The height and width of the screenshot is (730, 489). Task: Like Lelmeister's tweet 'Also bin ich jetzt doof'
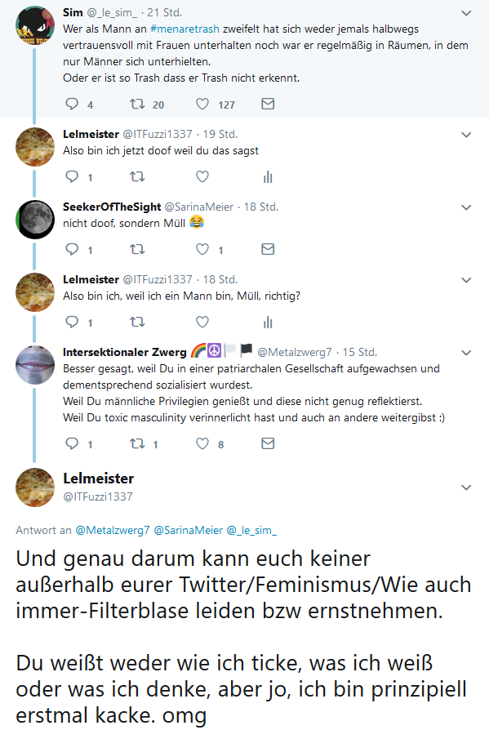(x=202, y=176)
